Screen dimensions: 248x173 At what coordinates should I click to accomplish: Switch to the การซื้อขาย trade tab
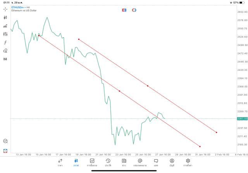92,162
